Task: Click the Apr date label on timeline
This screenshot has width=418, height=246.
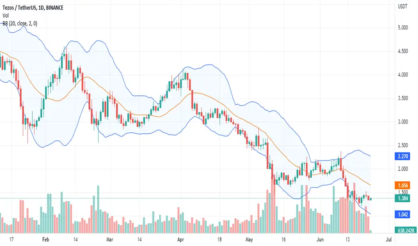Action: pos(181,240)
